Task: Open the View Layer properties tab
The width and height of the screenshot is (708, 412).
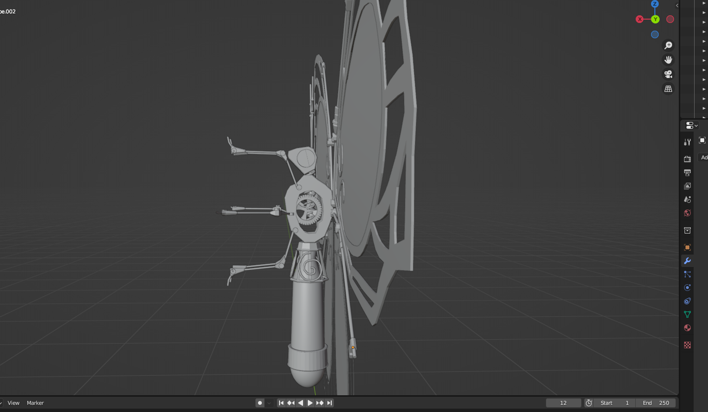Action: point(687,186)
